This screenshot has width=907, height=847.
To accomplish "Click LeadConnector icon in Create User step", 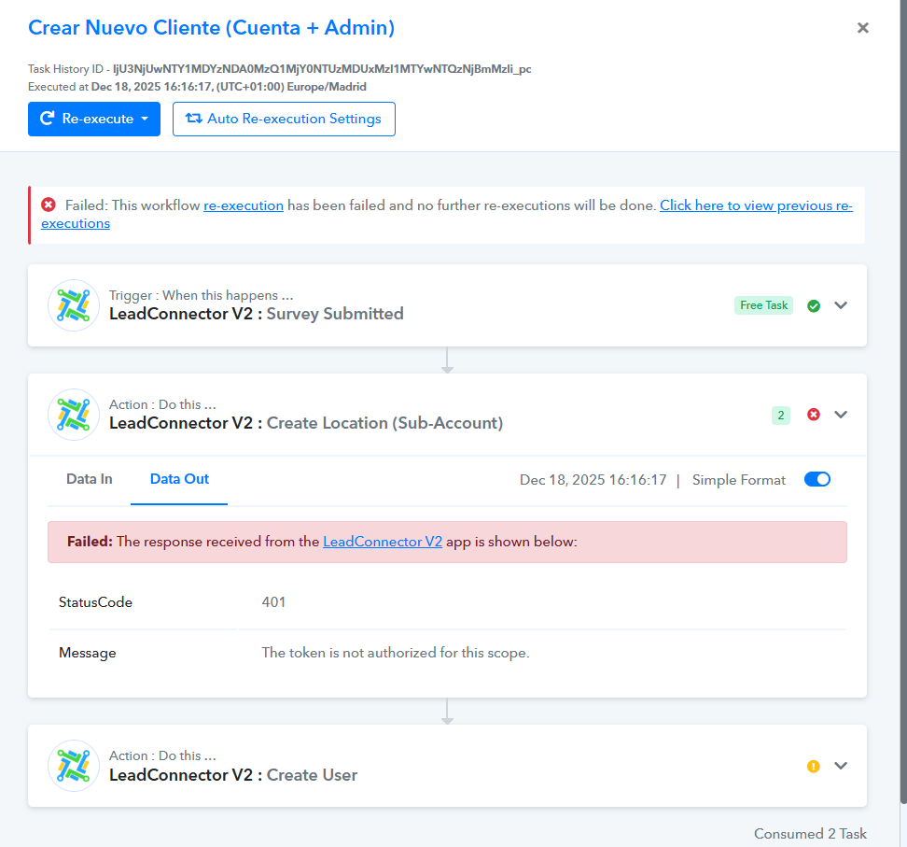I will click(74, 766).
